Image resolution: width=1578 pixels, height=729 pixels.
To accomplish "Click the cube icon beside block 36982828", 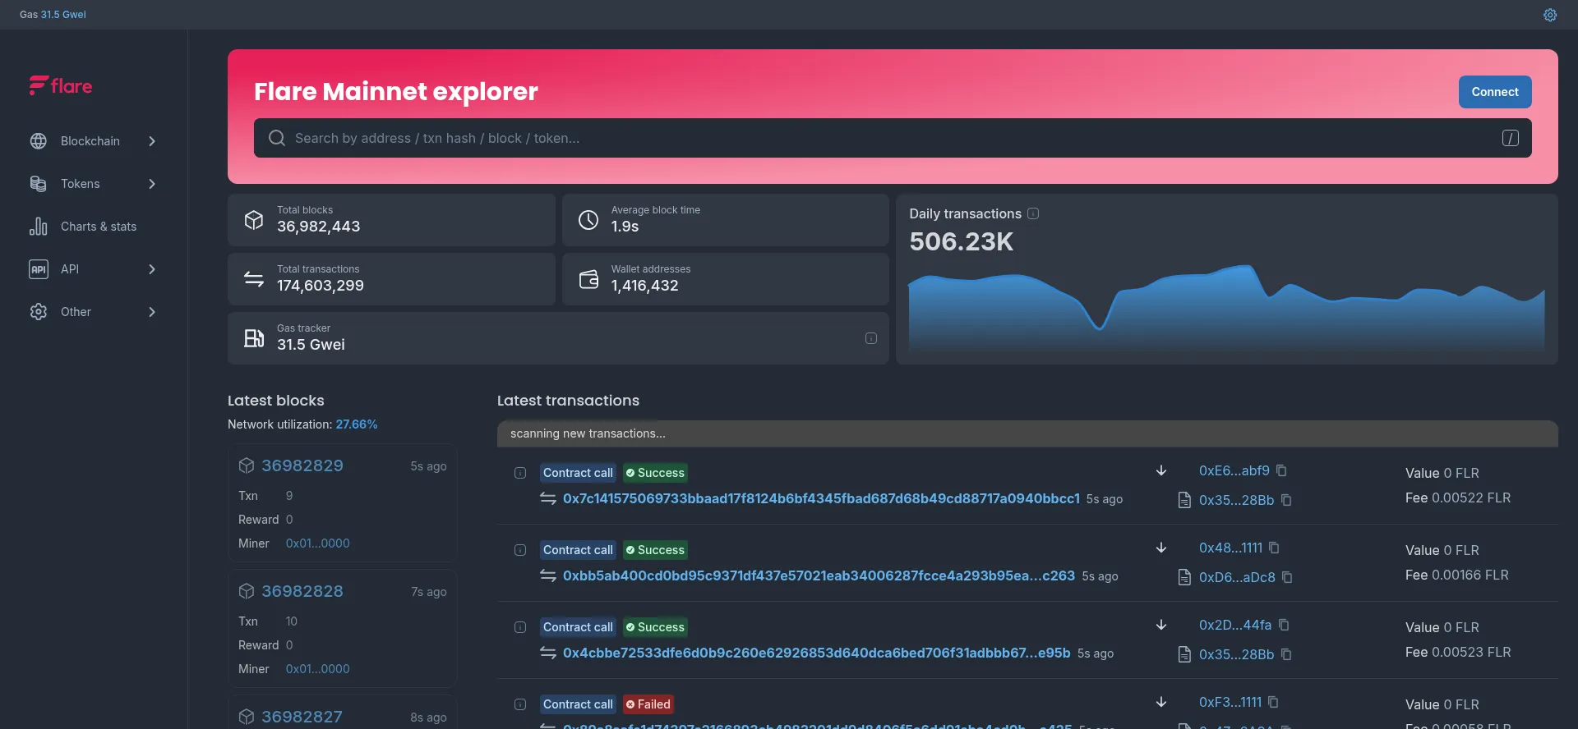I will (247, 591).
